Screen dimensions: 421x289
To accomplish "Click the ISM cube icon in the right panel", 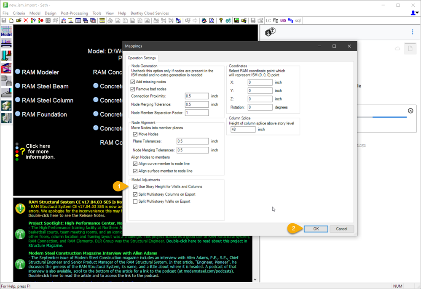I will point(270,32).
